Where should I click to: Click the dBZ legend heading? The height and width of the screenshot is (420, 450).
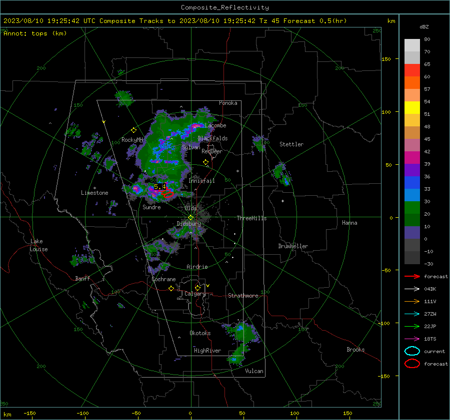[x=424, y=26]
